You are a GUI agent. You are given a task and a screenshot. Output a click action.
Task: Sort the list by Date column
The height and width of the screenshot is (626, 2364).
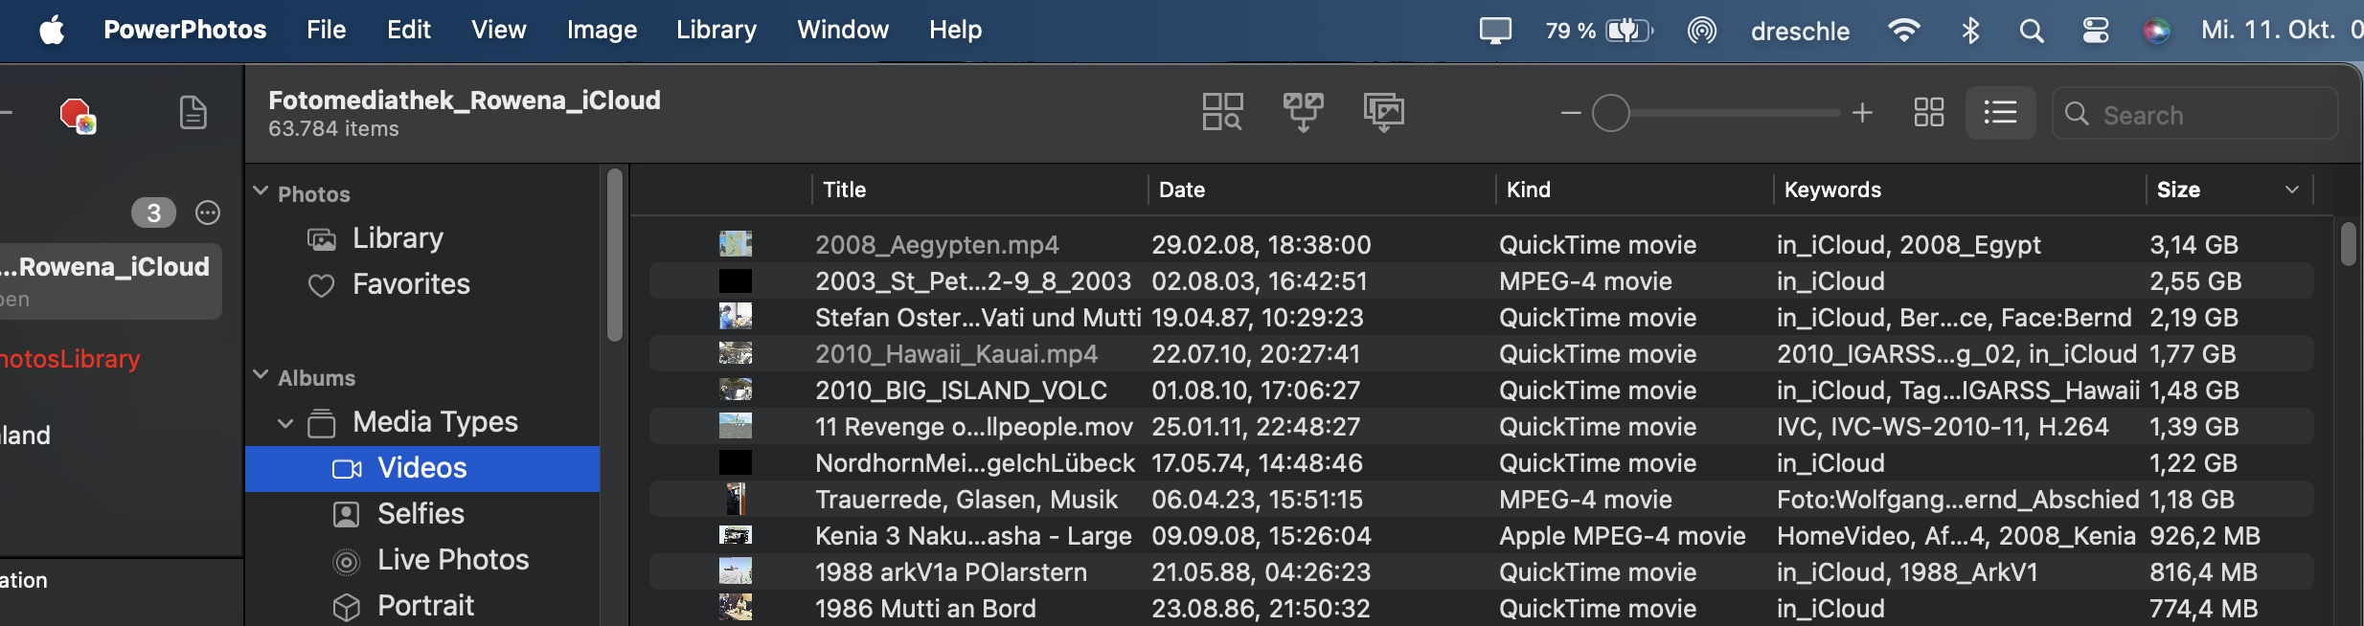pos(1182,190)
